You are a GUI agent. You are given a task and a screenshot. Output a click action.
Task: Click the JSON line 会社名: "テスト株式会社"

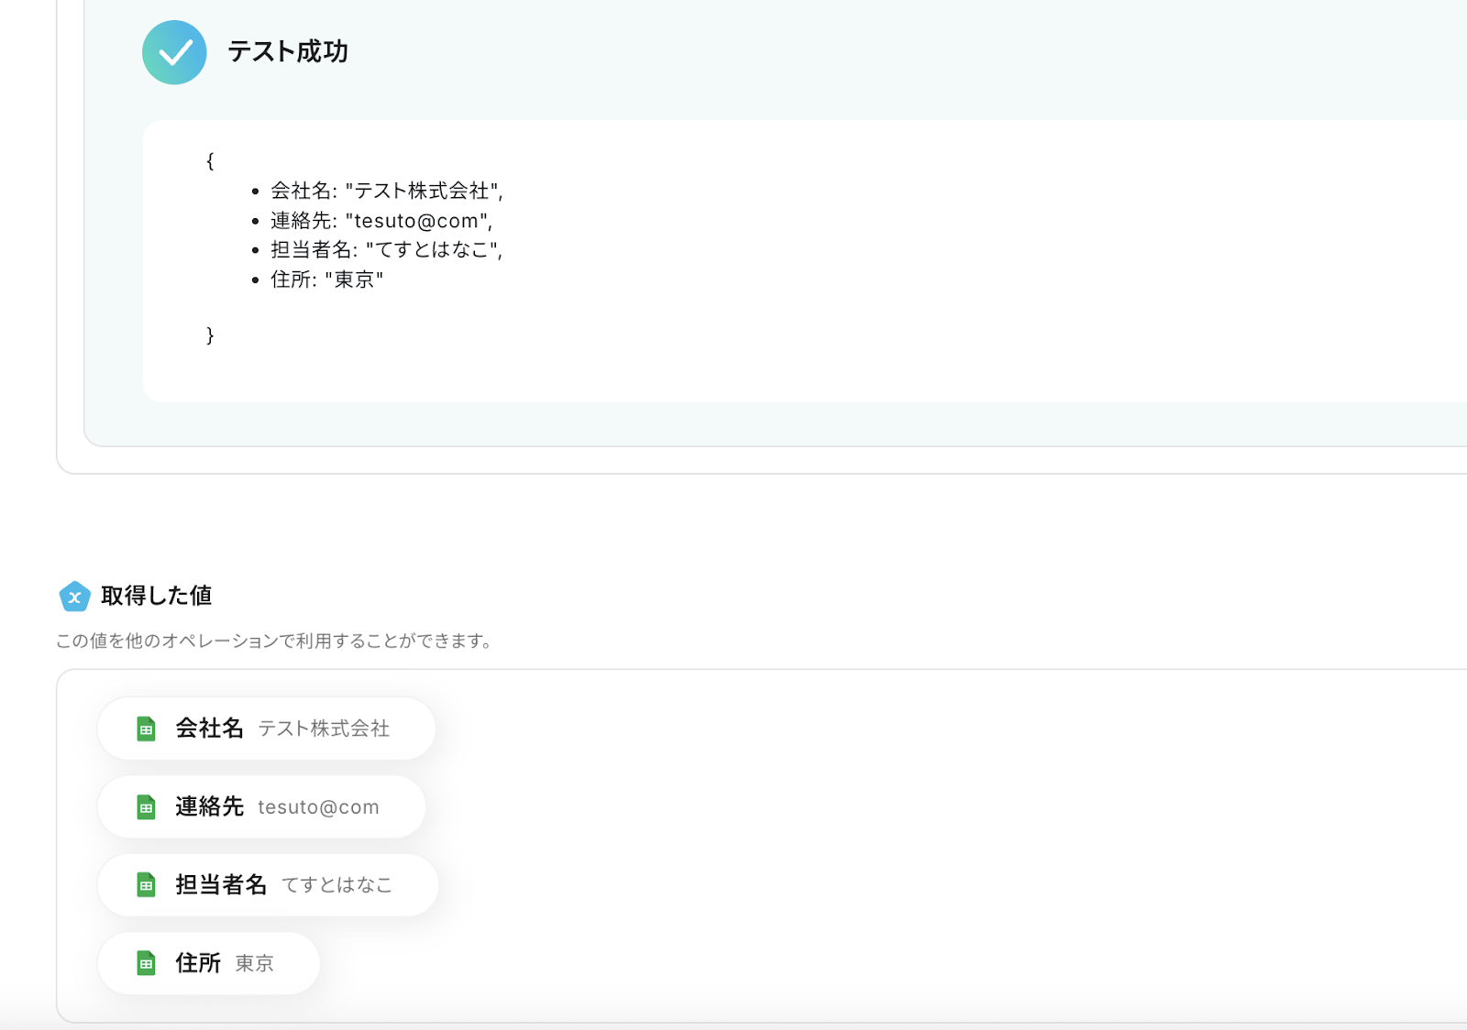pos(387,191)
